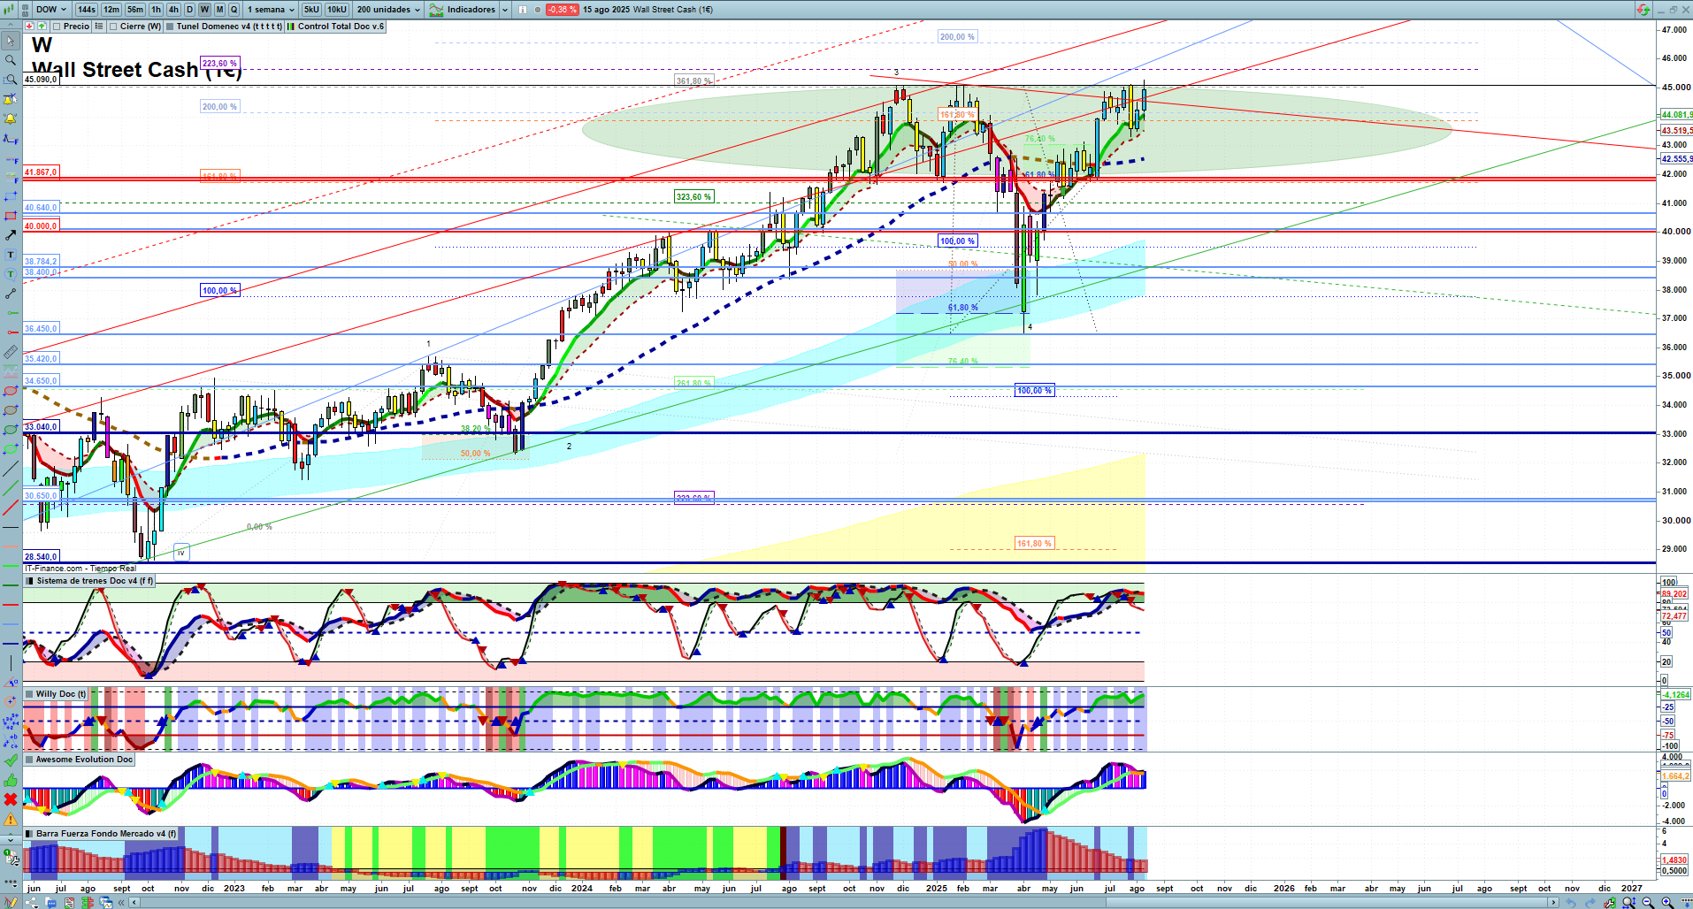
Task: Click the red down-arrow panel icon
Action: [29, 27]
